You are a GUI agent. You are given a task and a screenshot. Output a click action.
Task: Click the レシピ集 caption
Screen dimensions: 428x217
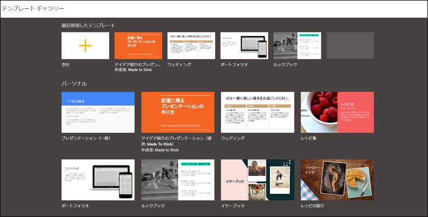pos(309,138)
